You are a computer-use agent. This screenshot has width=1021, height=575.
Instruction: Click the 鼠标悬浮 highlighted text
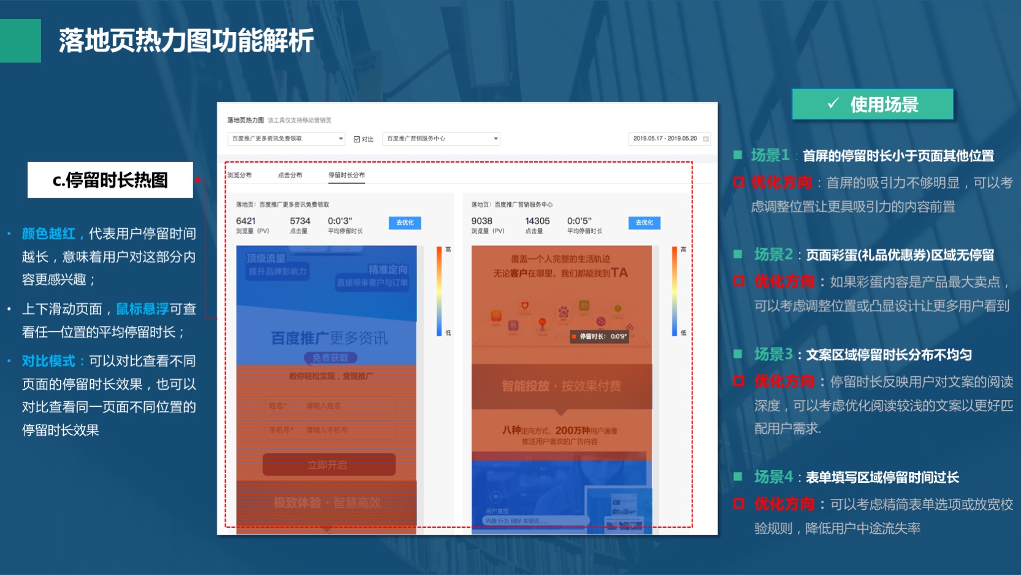(x=142, y=309)
